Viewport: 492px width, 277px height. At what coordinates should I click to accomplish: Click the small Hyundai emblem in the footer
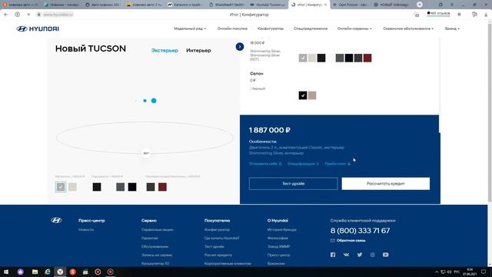pos(56,221)
